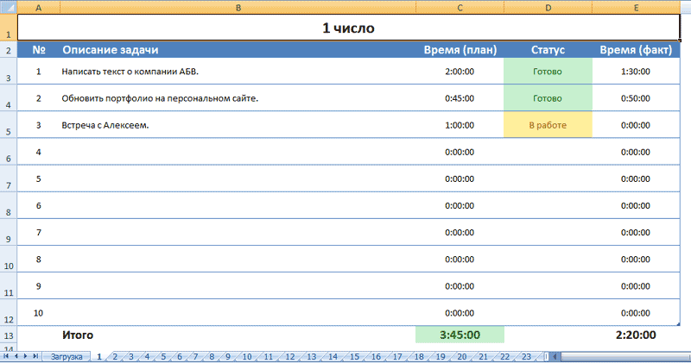Select the yellow В работе status cell
The width and height of the screenshot is (691, 363).
[548, 125]
